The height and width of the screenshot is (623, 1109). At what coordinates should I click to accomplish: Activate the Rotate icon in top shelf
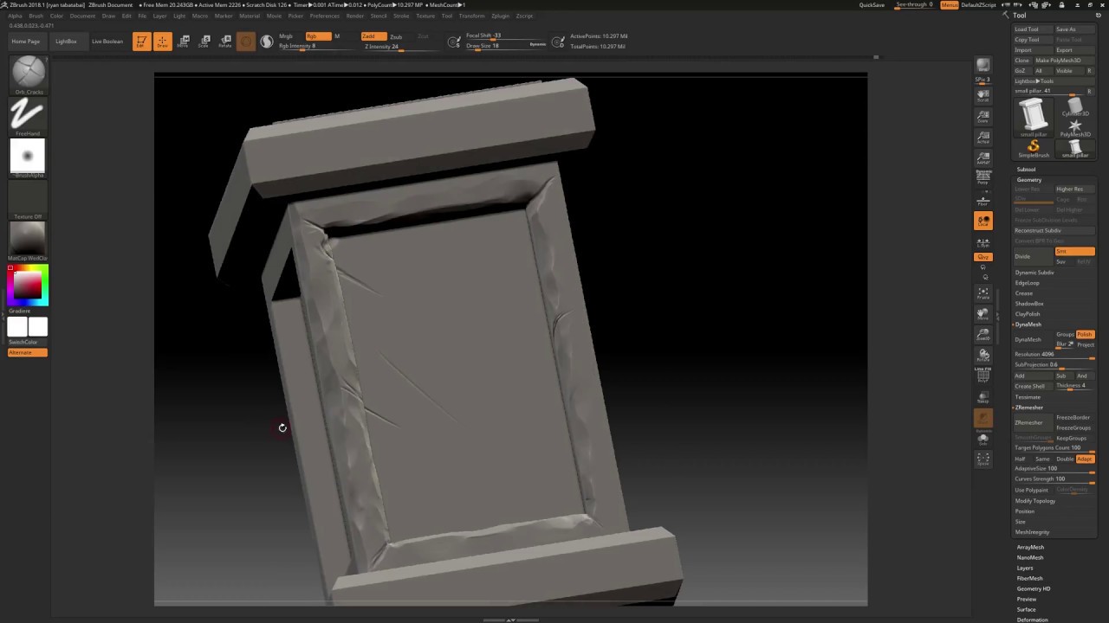point(225,42)
